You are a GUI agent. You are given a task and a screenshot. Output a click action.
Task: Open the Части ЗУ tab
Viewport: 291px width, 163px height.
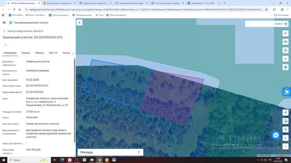pyautogui.click(x=53, y=53)
